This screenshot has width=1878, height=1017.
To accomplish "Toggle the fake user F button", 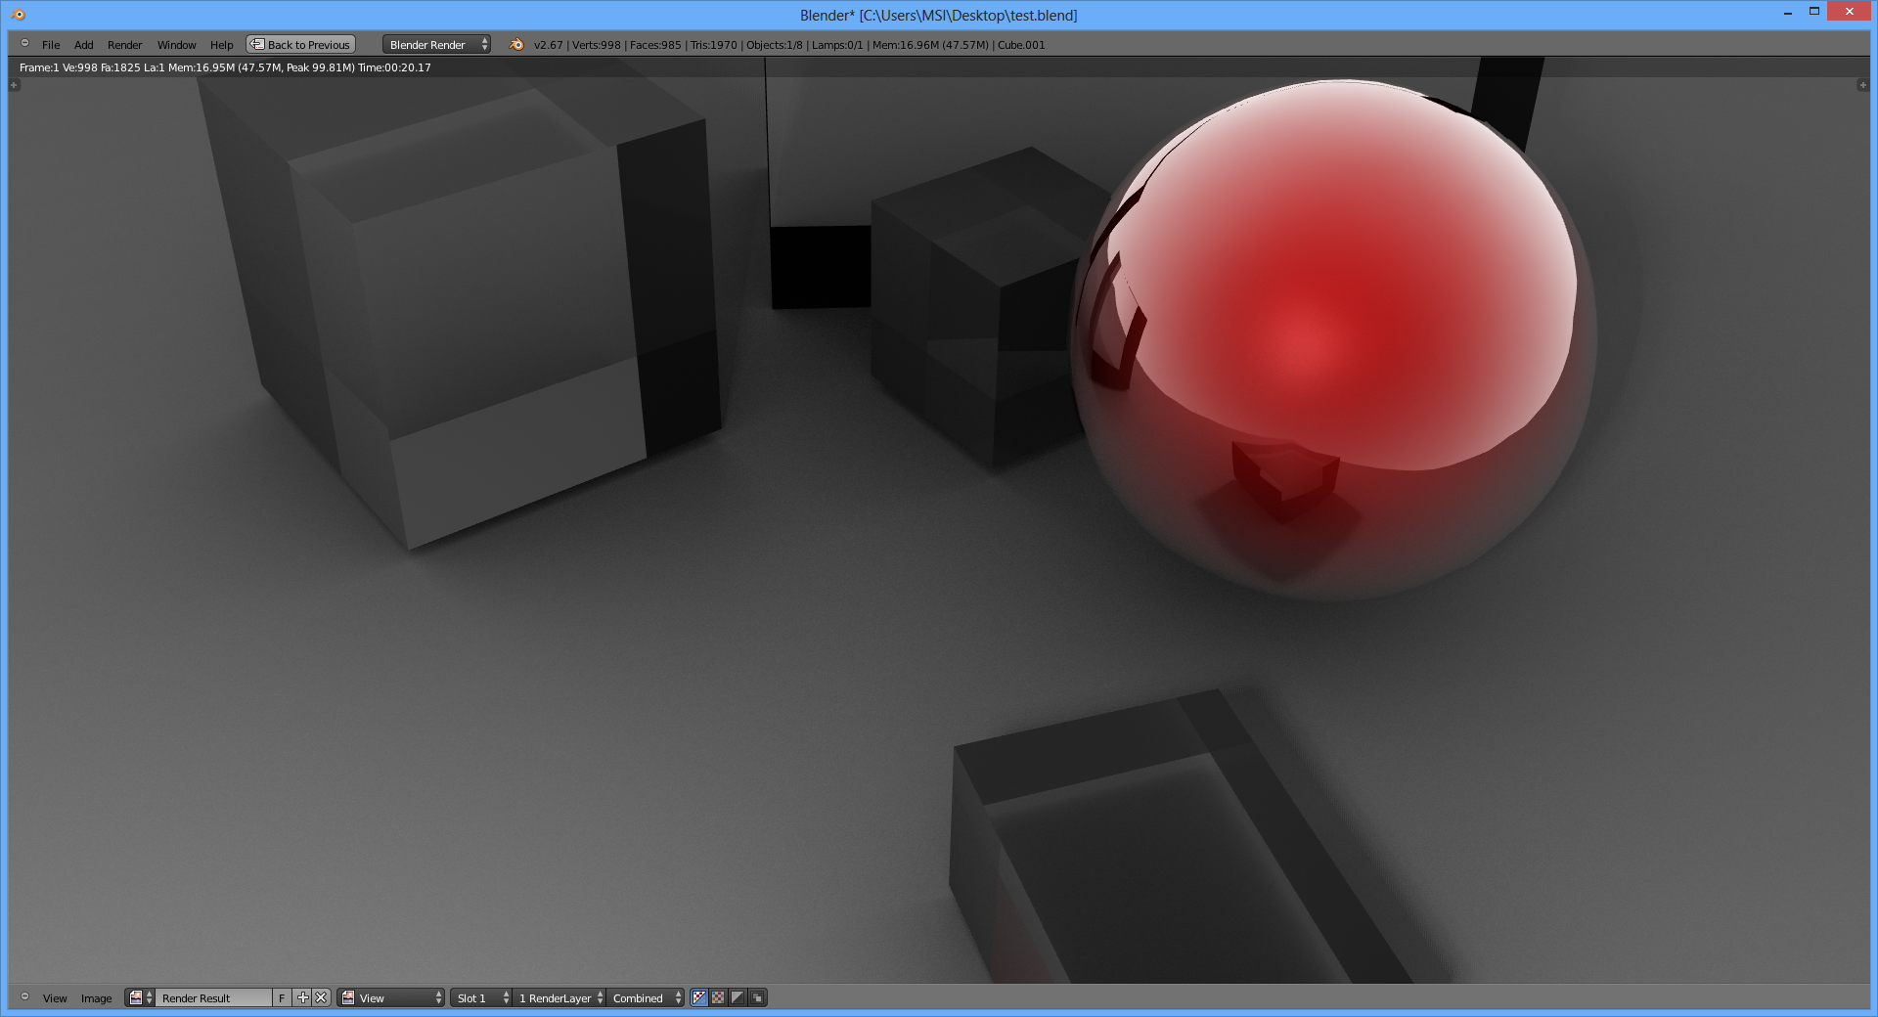I will (x=282, y=998).
